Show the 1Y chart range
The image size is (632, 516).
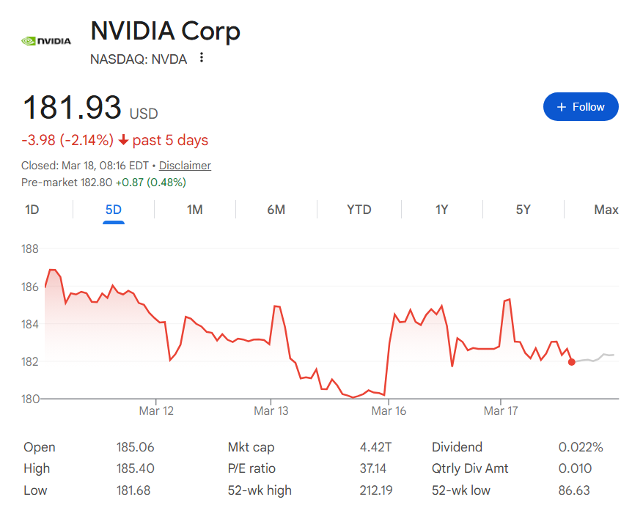coord(441,210)
